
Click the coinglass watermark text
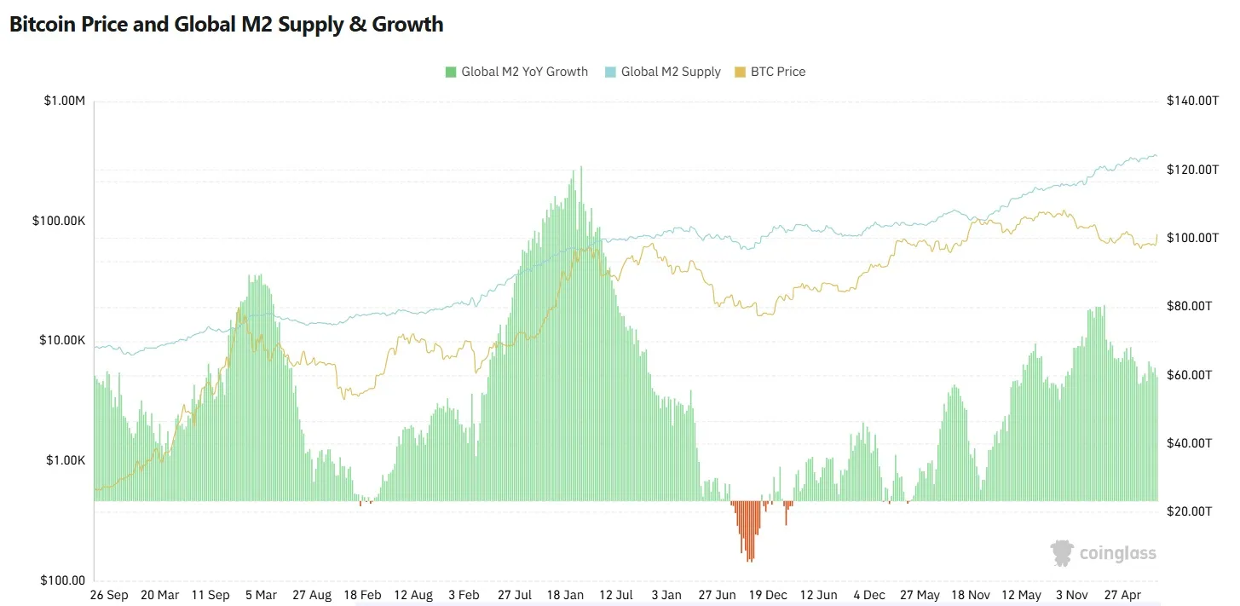tap(1118, 553)
